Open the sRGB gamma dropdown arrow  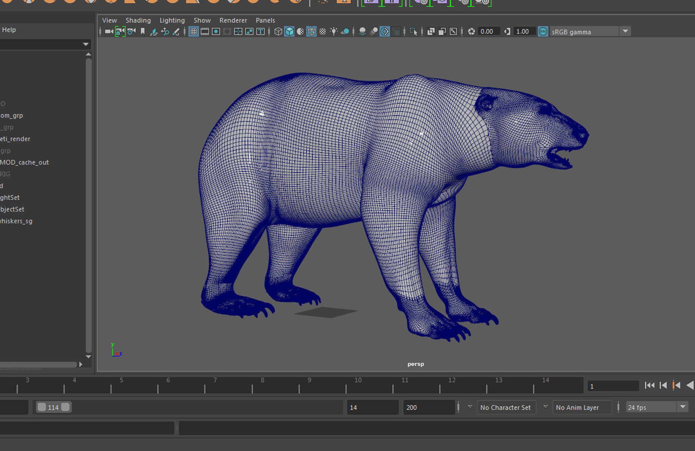coord(625,32)
